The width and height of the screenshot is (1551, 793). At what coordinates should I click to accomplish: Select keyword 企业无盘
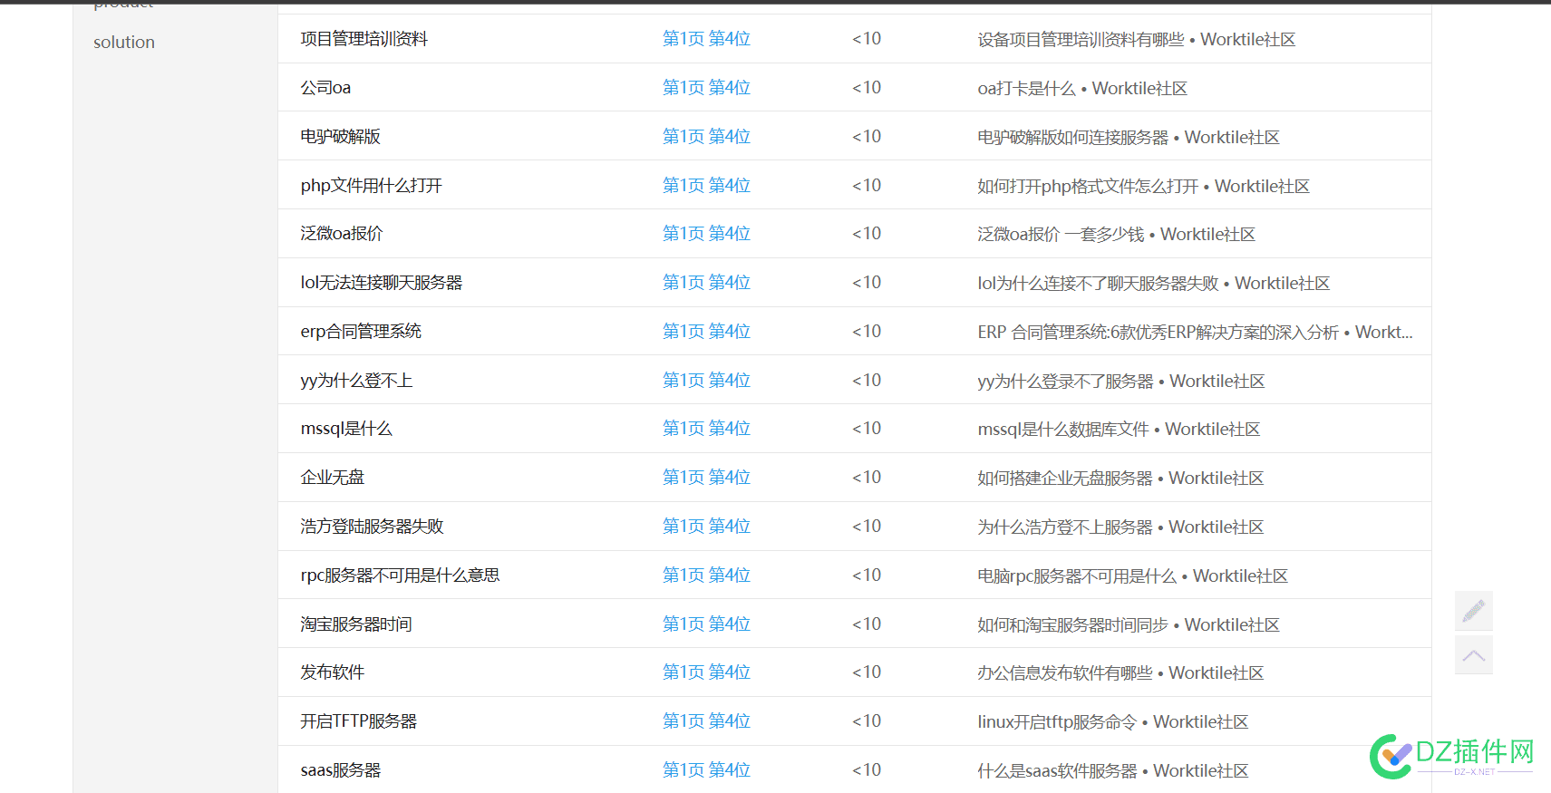coord(333,478)
